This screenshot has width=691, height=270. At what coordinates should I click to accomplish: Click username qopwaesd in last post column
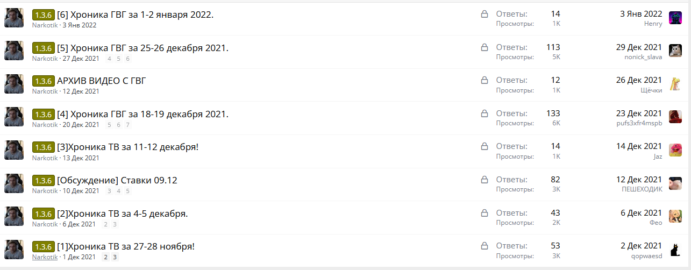[x=647, y=257]
